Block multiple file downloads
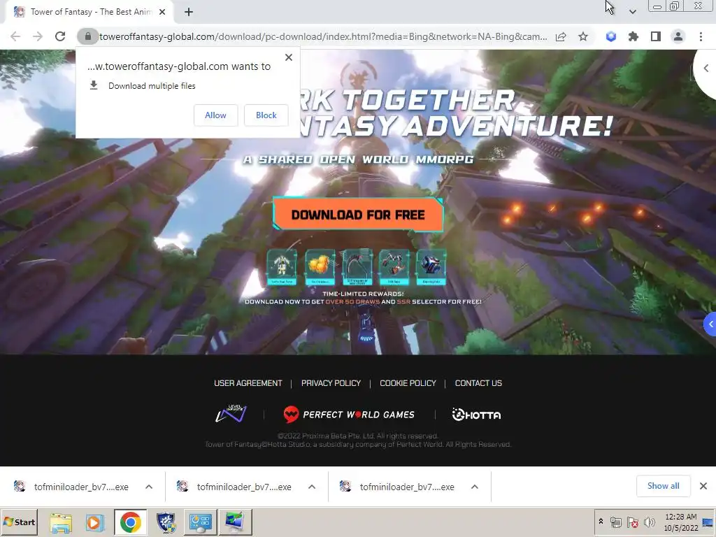This screenshot has width=716, height=537. point(266,115)
